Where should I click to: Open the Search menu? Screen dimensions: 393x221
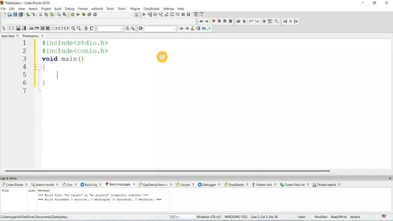[33, 9]
